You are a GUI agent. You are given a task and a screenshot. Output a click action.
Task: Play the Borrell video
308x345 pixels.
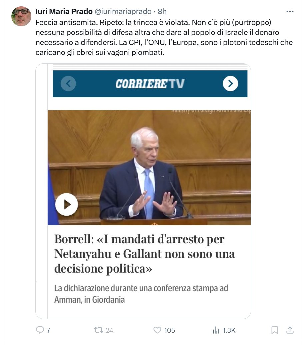[66, 204]
